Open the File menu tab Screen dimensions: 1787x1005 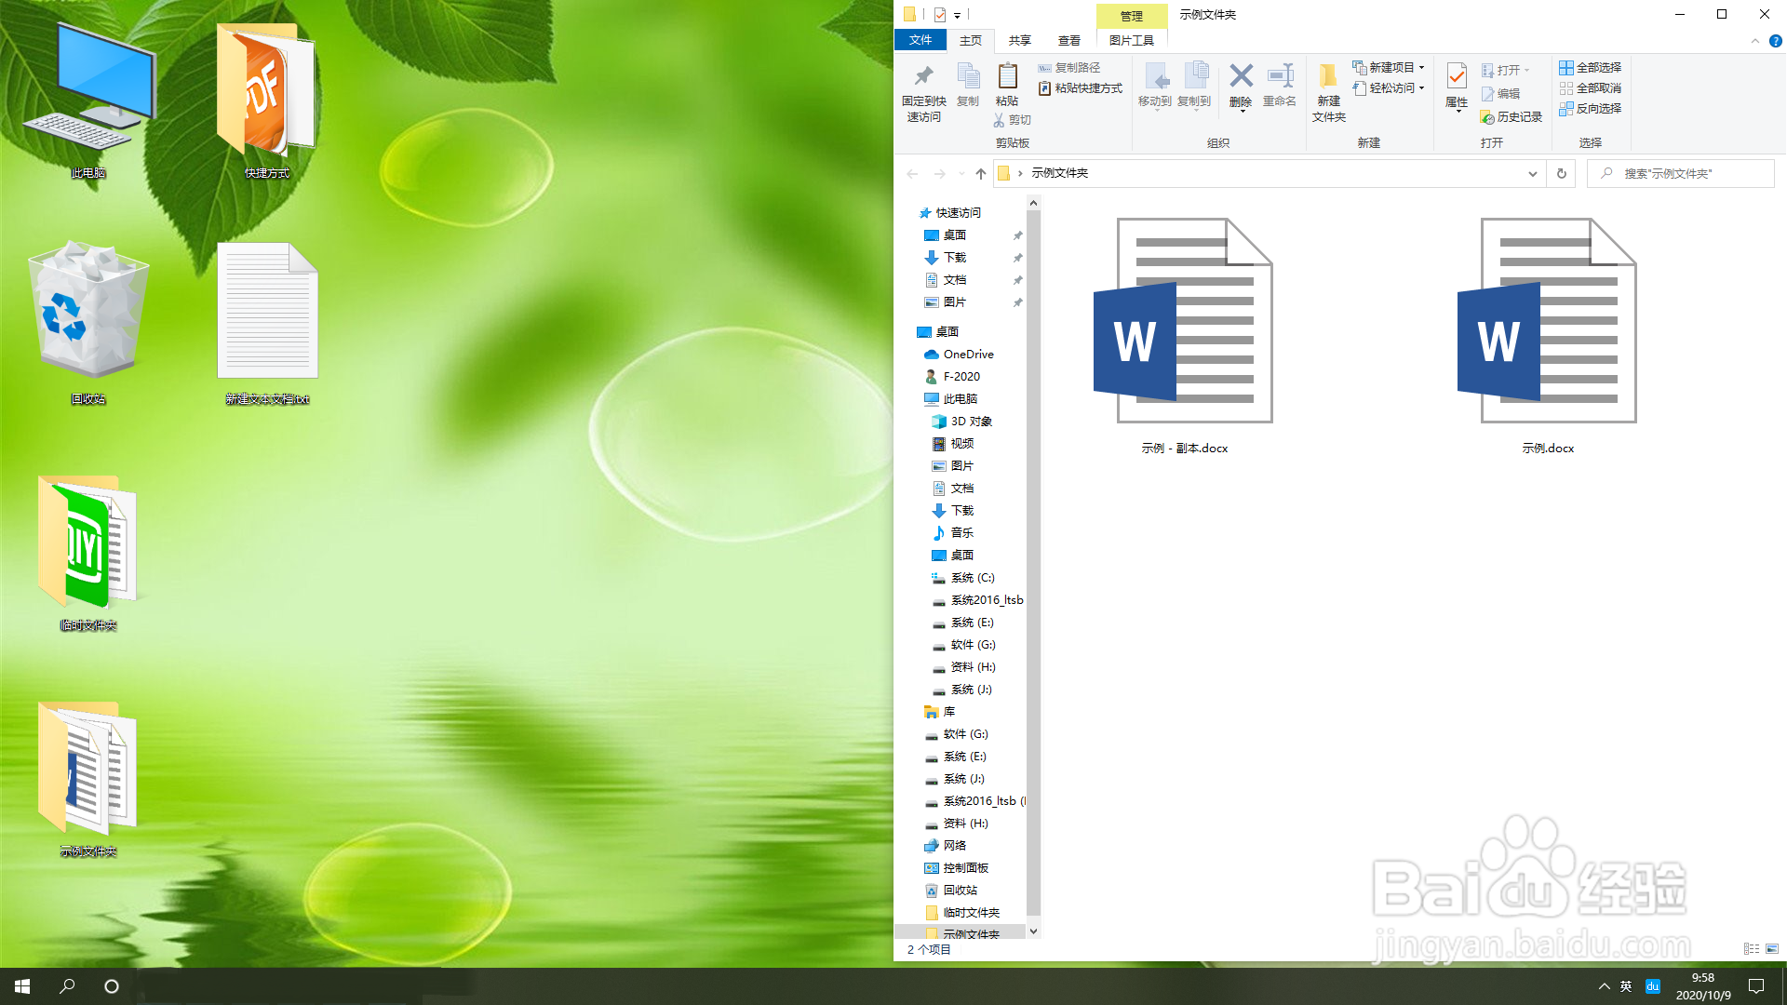(x=920, y=40)
